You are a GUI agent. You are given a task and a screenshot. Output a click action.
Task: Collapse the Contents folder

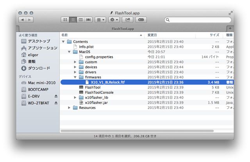(x=63, y=42)
